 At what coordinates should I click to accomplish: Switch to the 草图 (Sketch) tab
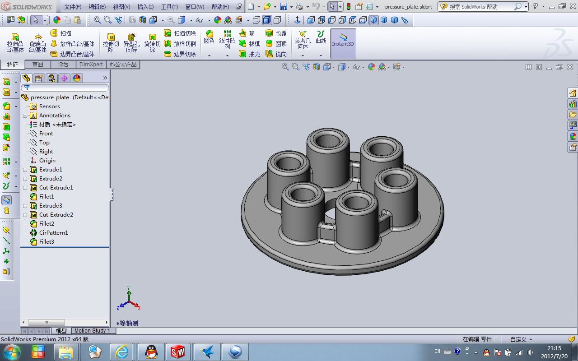pos(37,65)
